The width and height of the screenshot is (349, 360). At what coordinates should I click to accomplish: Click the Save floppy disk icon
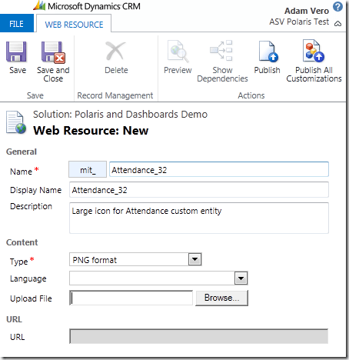tap(16, 52)
